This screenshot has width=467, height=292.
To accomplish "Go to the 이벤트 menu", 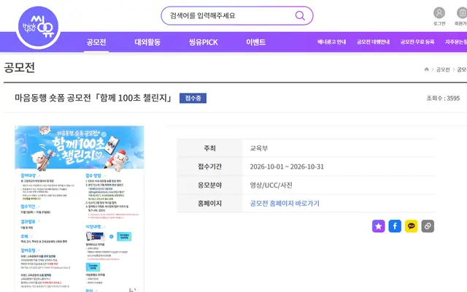I will coord(255,42).
